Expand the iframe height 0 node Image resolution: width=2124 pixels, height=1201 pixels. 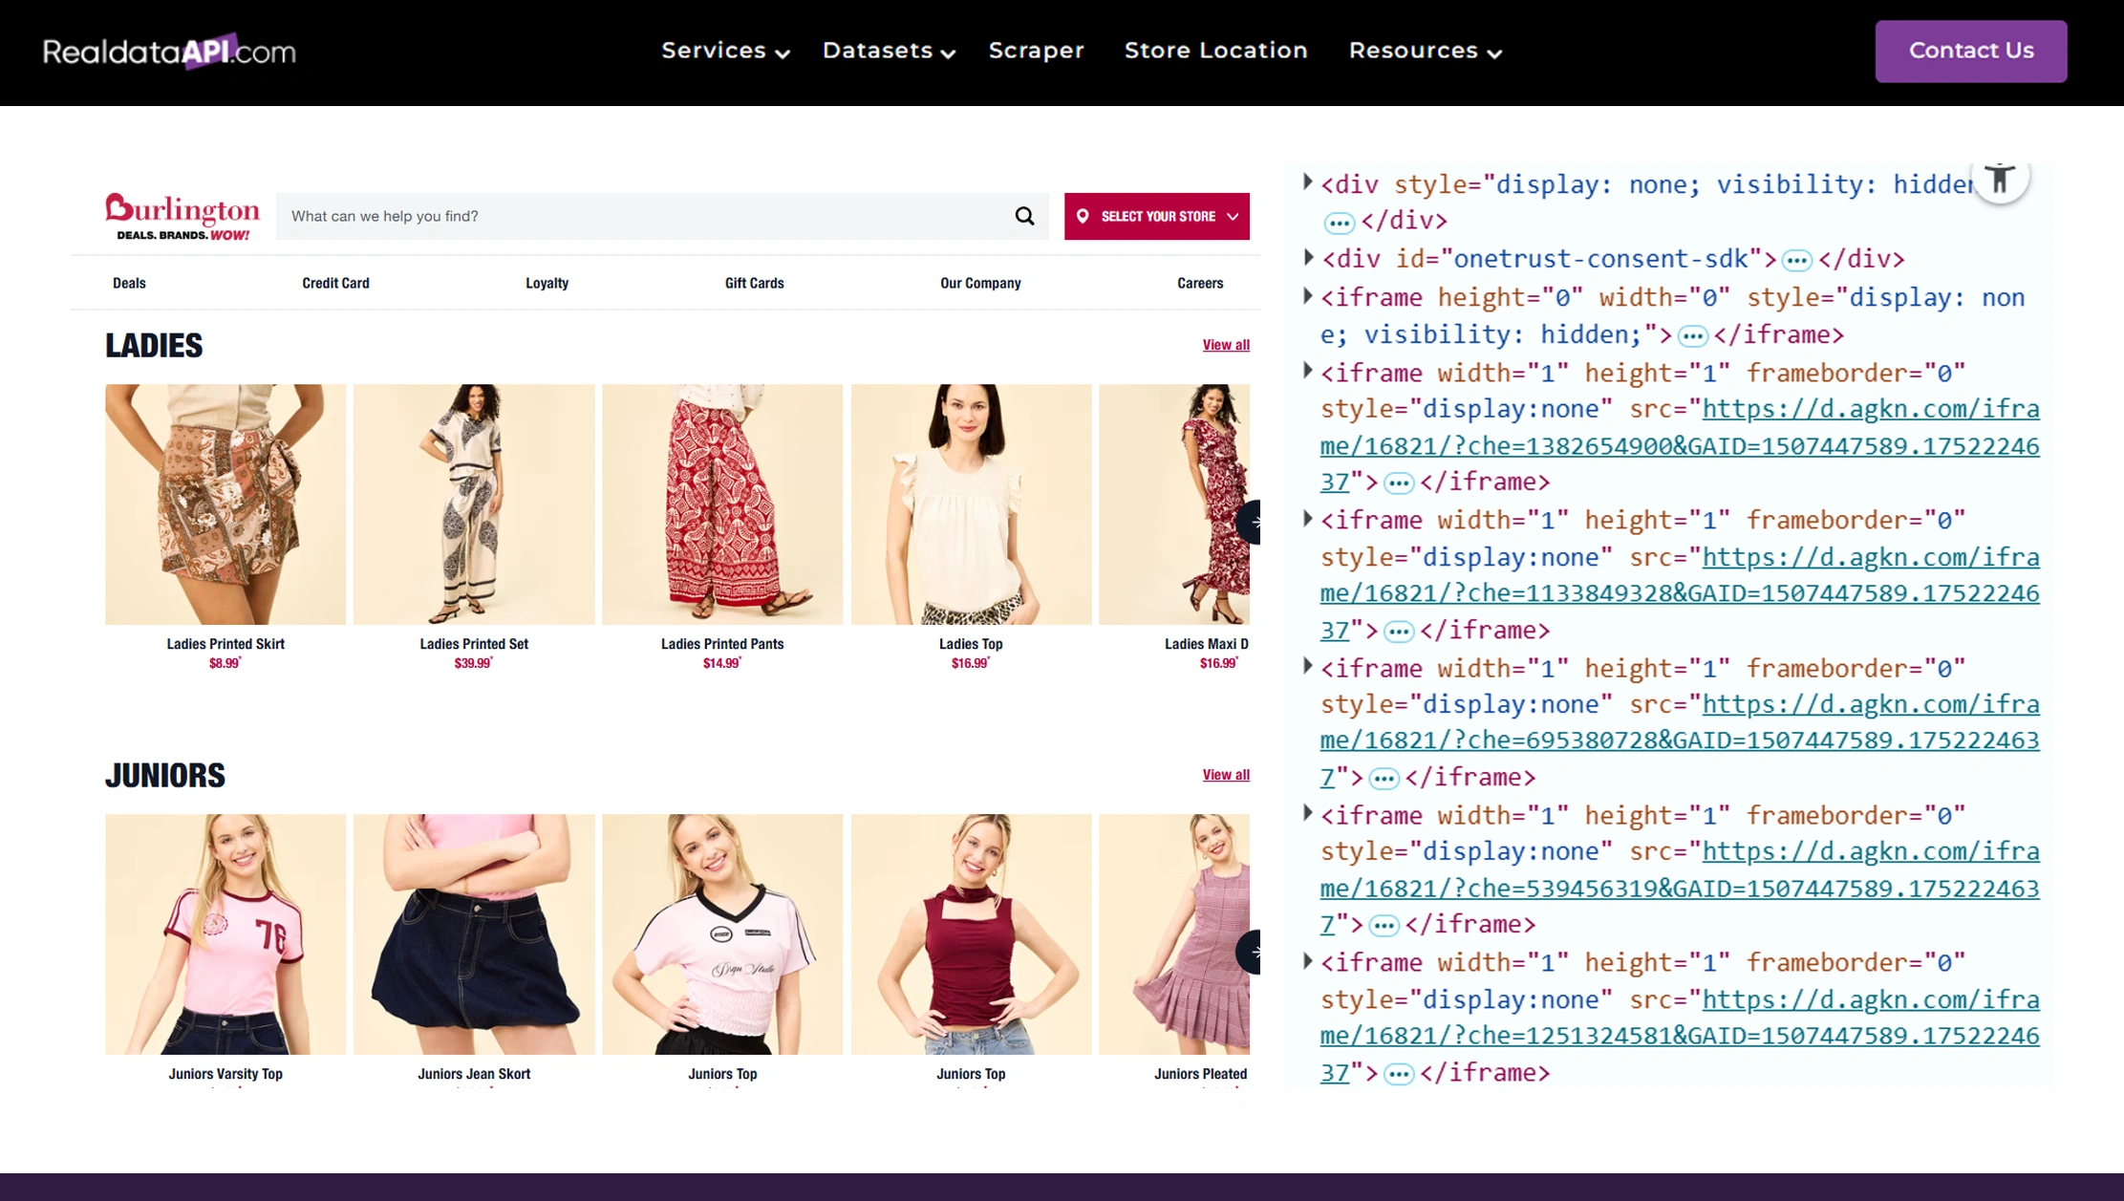pos(1308,295)
